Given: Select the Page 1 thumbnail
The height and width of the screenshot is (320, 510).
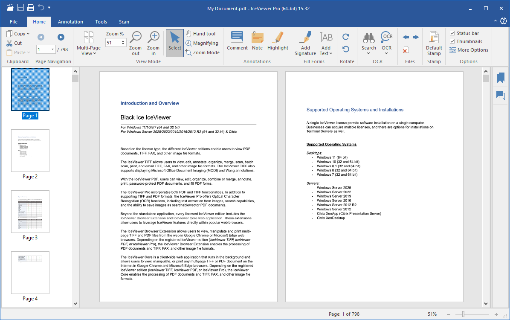Looking at the screenshot, I should point(30,90).
